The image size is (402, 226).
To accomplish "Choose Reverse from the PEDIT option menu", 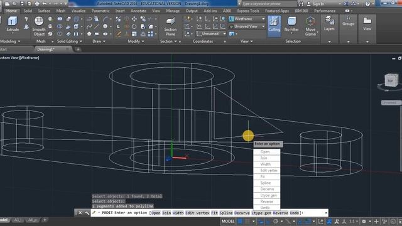I will tap(266, 202).
